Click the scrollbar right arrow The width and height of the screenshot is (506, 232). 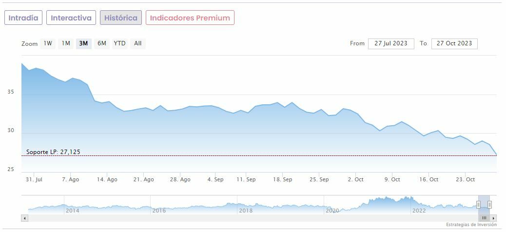(x=493, y=218)
